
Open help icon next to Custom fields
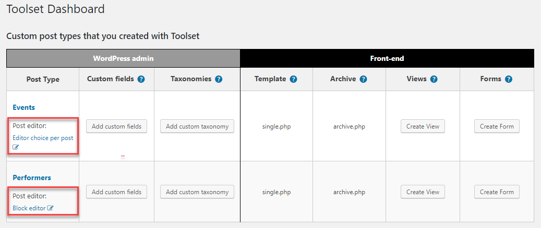(141, 79)
